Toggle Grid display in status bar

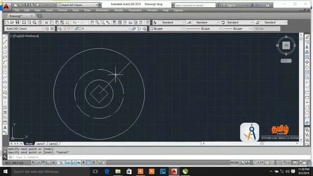pyautogui.click(x=43, y=163)
